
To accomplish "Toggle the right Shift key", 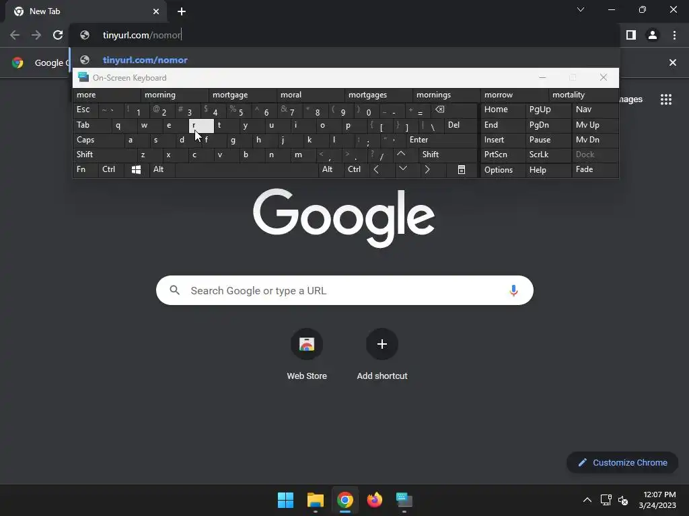I will coord(447,155).
